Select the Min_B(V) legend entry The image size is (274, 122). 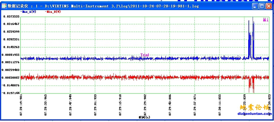(x=53, y=12)
